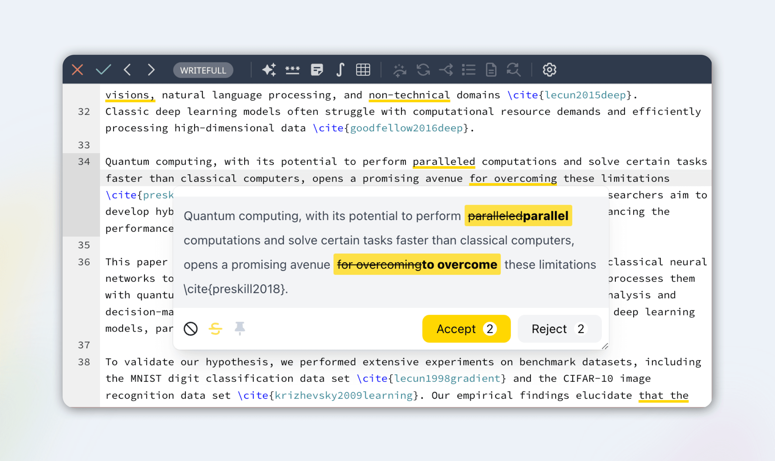Open the sparkle AI tools icon
This screenshot has height=461, width=775.
point(269,70)
